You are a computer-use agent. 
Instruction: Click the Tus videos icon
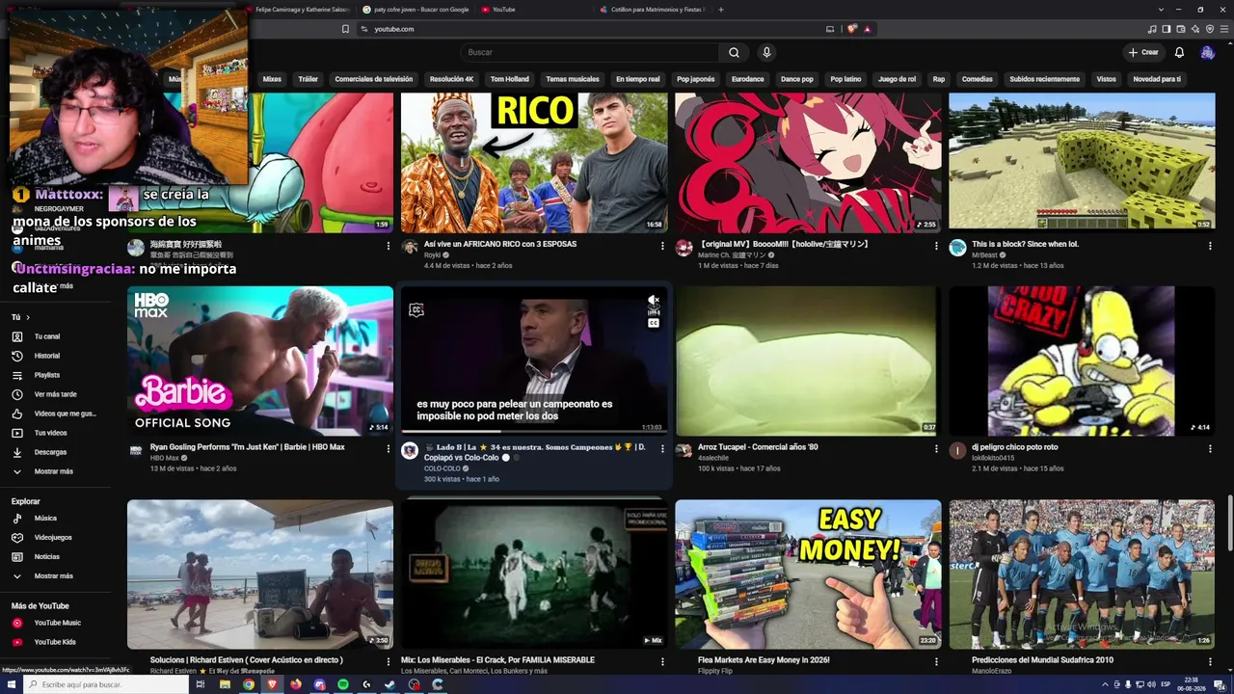coord(17,433)
